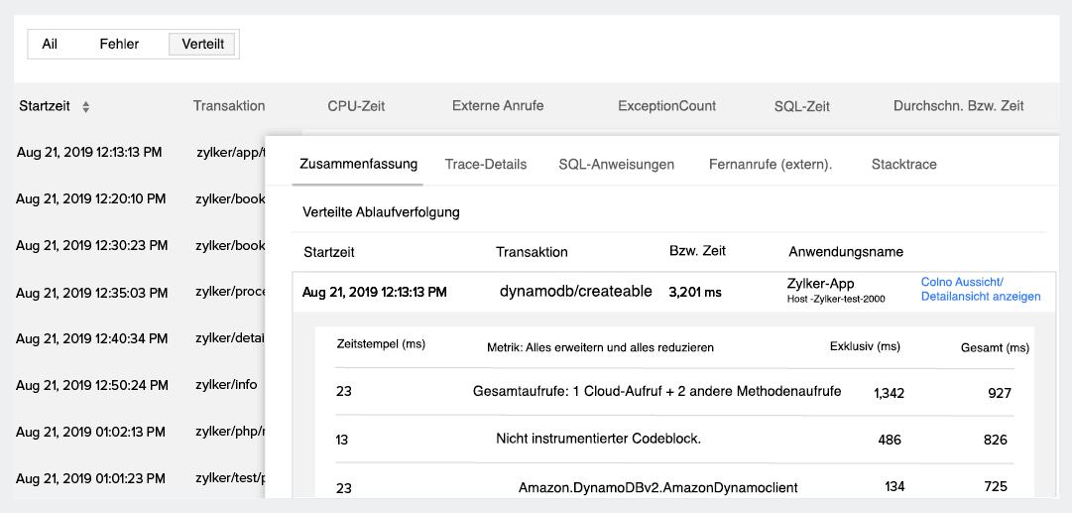The width and height of the screenshot is (1072, 513).
Task: Click the Host -Zylker-test-2000 label
Action: click(x=837, y=300)
